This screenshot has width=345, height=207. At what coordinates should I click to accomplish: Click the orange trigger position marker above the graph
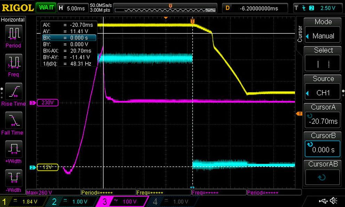point(193,21)
